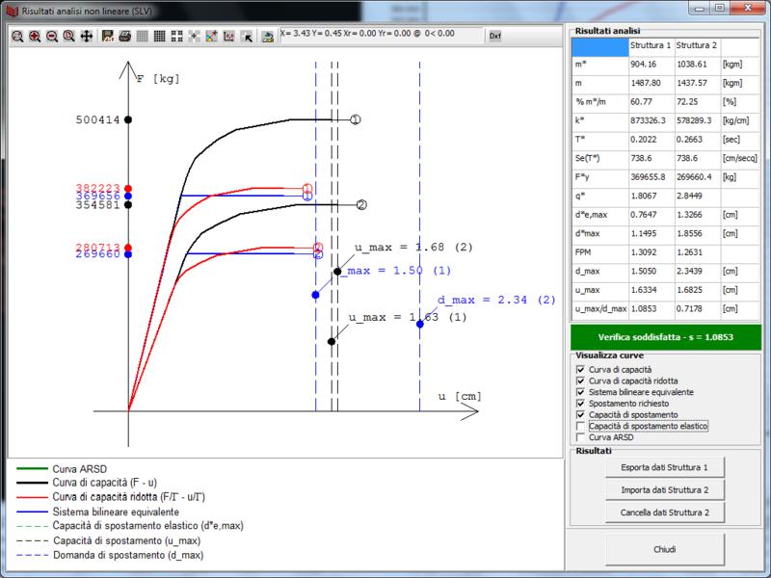Screen dimensions: 771x578
Task: Click Importa dati Struttura 2 button
Action: [665, 490]
